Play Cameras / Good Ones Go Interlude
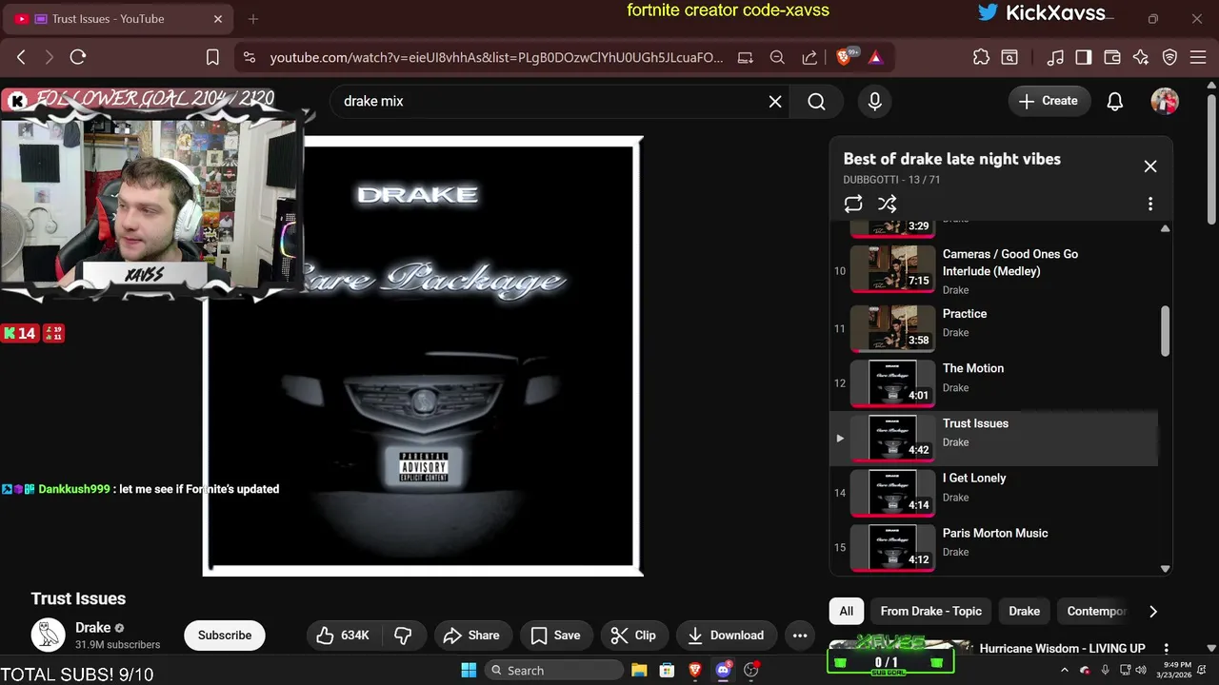Viewport: 1219px width, 685px height. 994,272
